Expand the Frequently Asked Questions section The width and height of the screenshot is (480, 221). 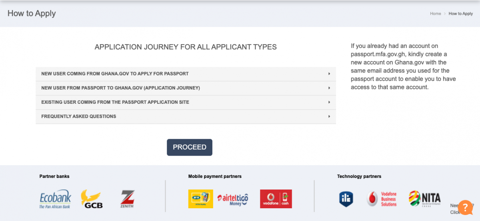click(x=186, y=116)
